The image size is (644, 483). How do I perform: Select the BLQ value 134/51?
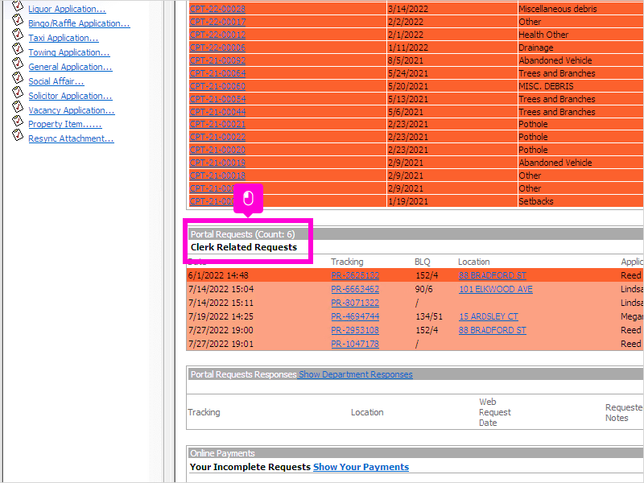coord(428,316)
